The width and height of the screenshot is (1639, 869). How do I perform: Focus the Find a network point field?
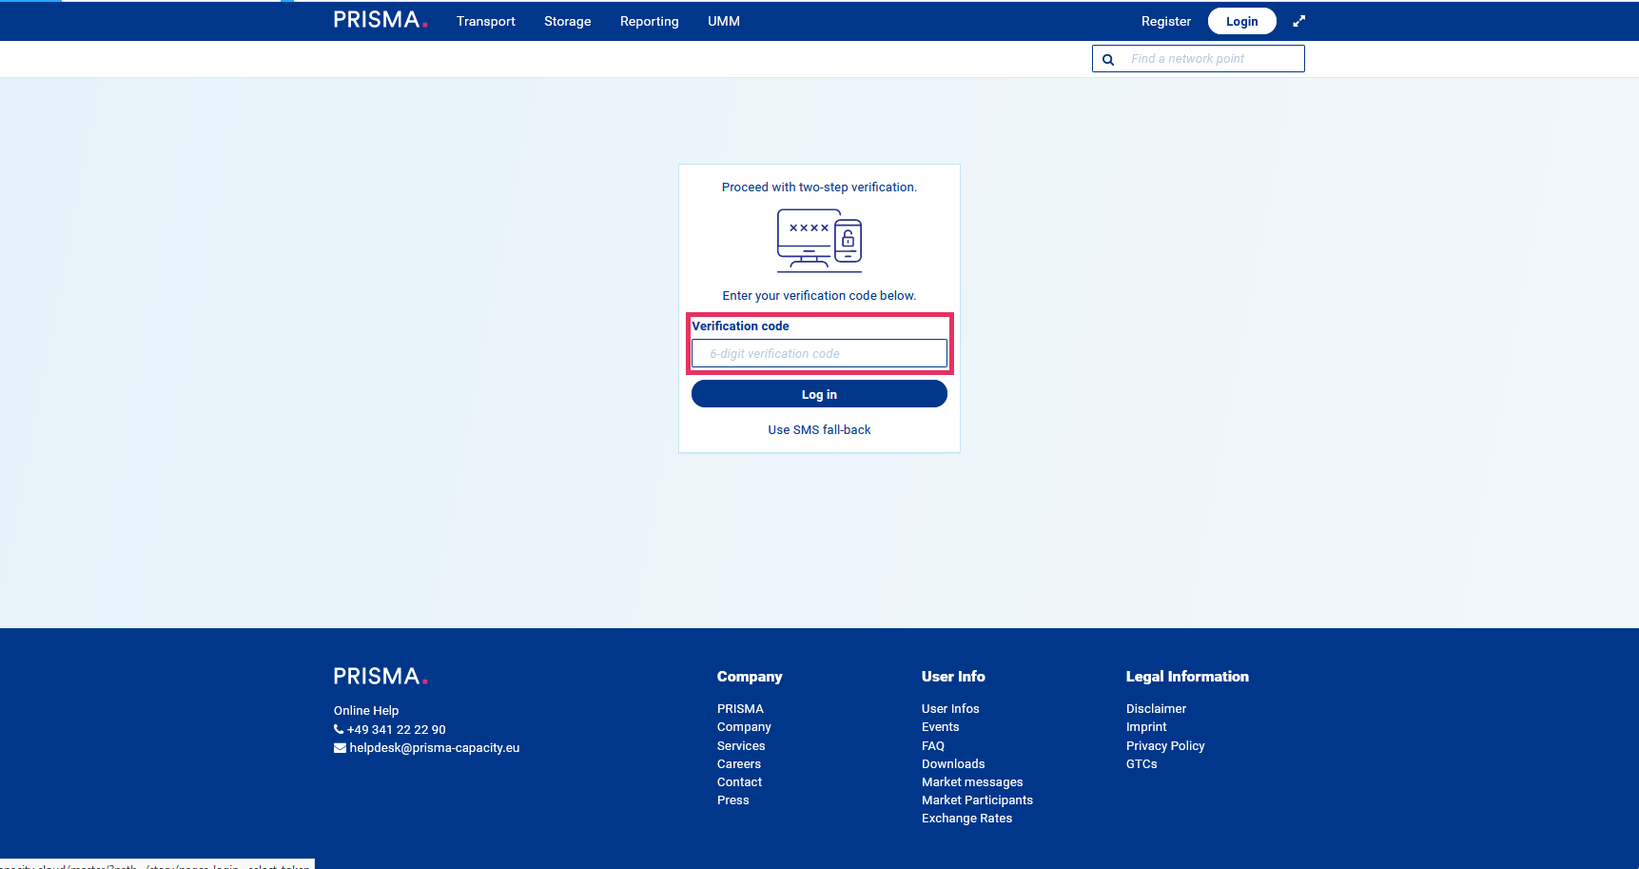[1213, 59]
